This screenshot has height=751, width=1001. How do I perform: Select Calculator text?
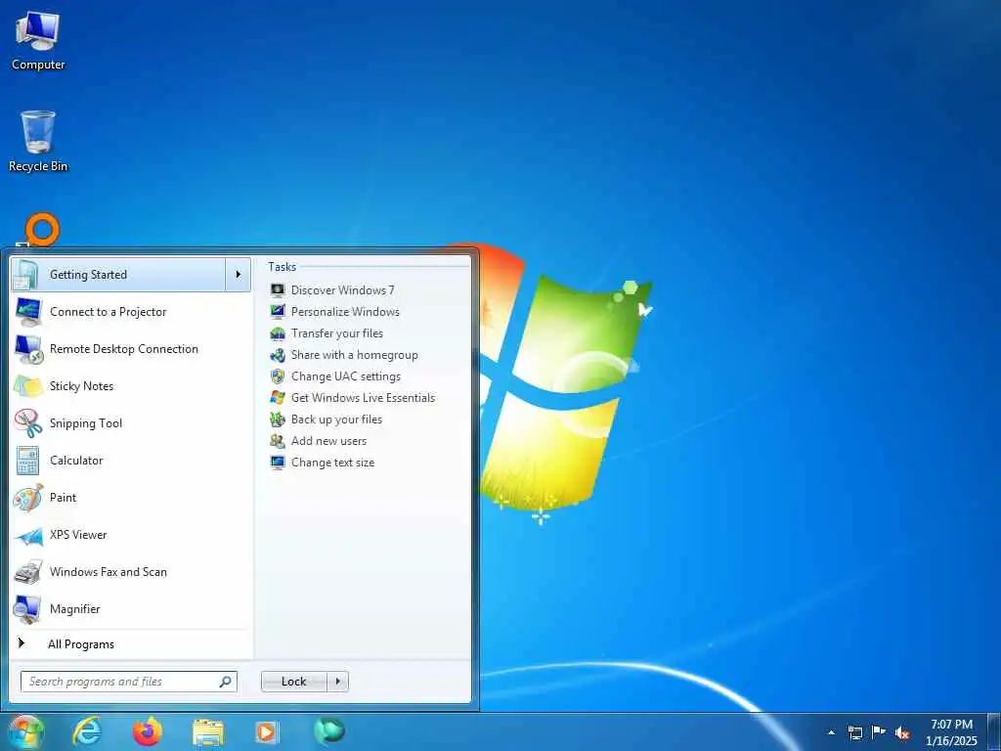coord(76,460)
